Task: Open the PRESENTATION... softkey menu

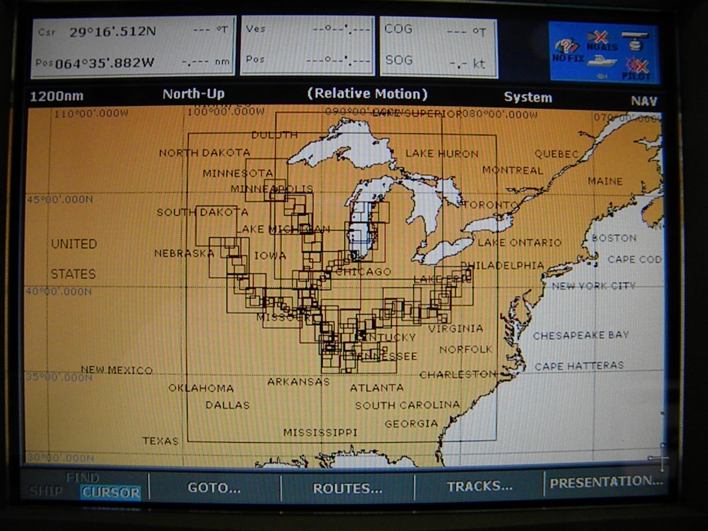Action: tap(606, 482)
